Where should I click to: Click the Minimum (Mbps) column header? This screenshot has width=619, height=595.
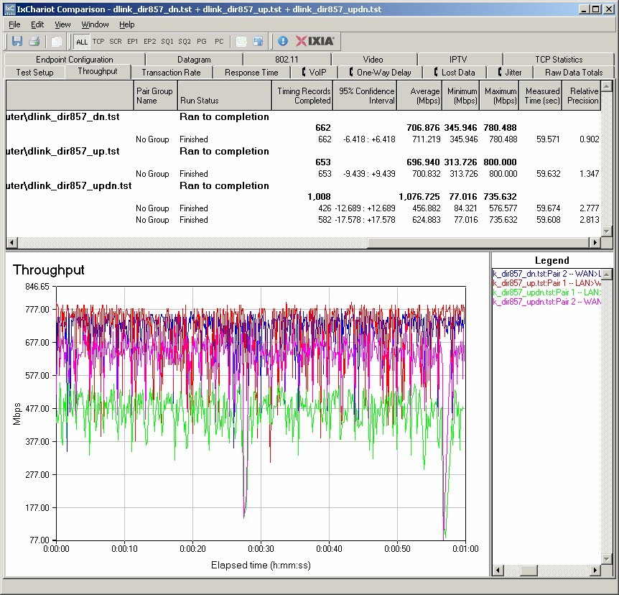[x=461, y=96]
